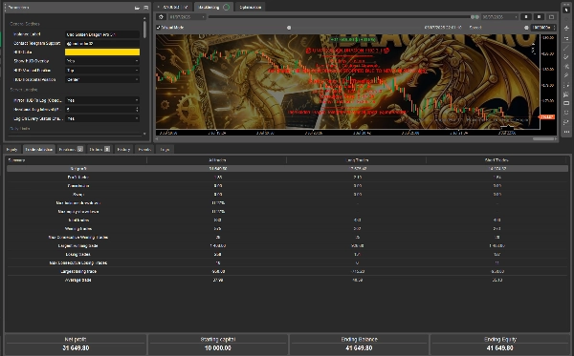Click the orange current price label
Image resolution: width=574 pixels, height=356 pixels.
[547, 116]
